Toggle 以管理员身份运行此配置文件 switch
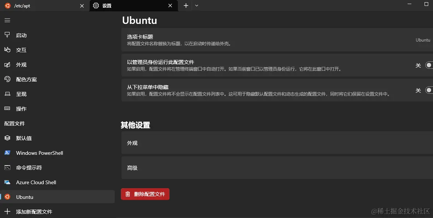This screenshot has width=433, height=218. [429, 65]
